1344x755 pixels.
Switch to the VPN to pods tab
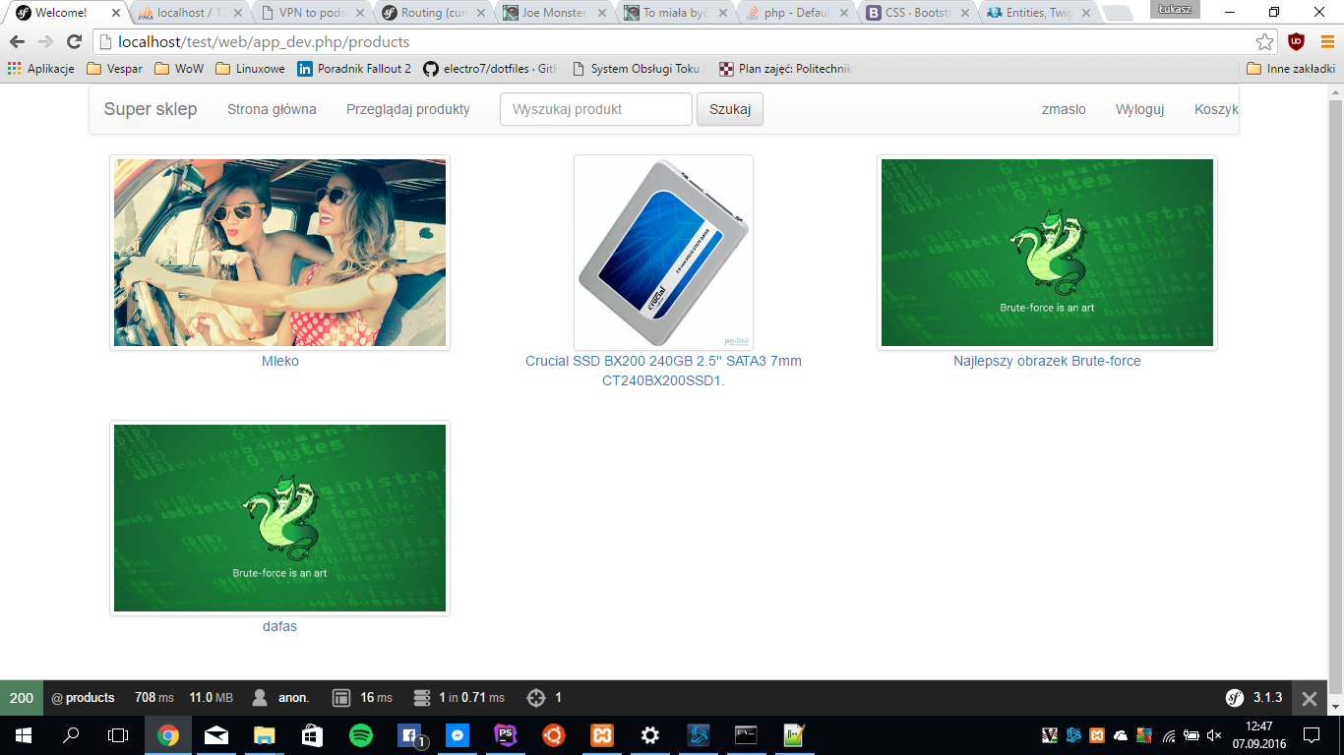coord(309,13)
